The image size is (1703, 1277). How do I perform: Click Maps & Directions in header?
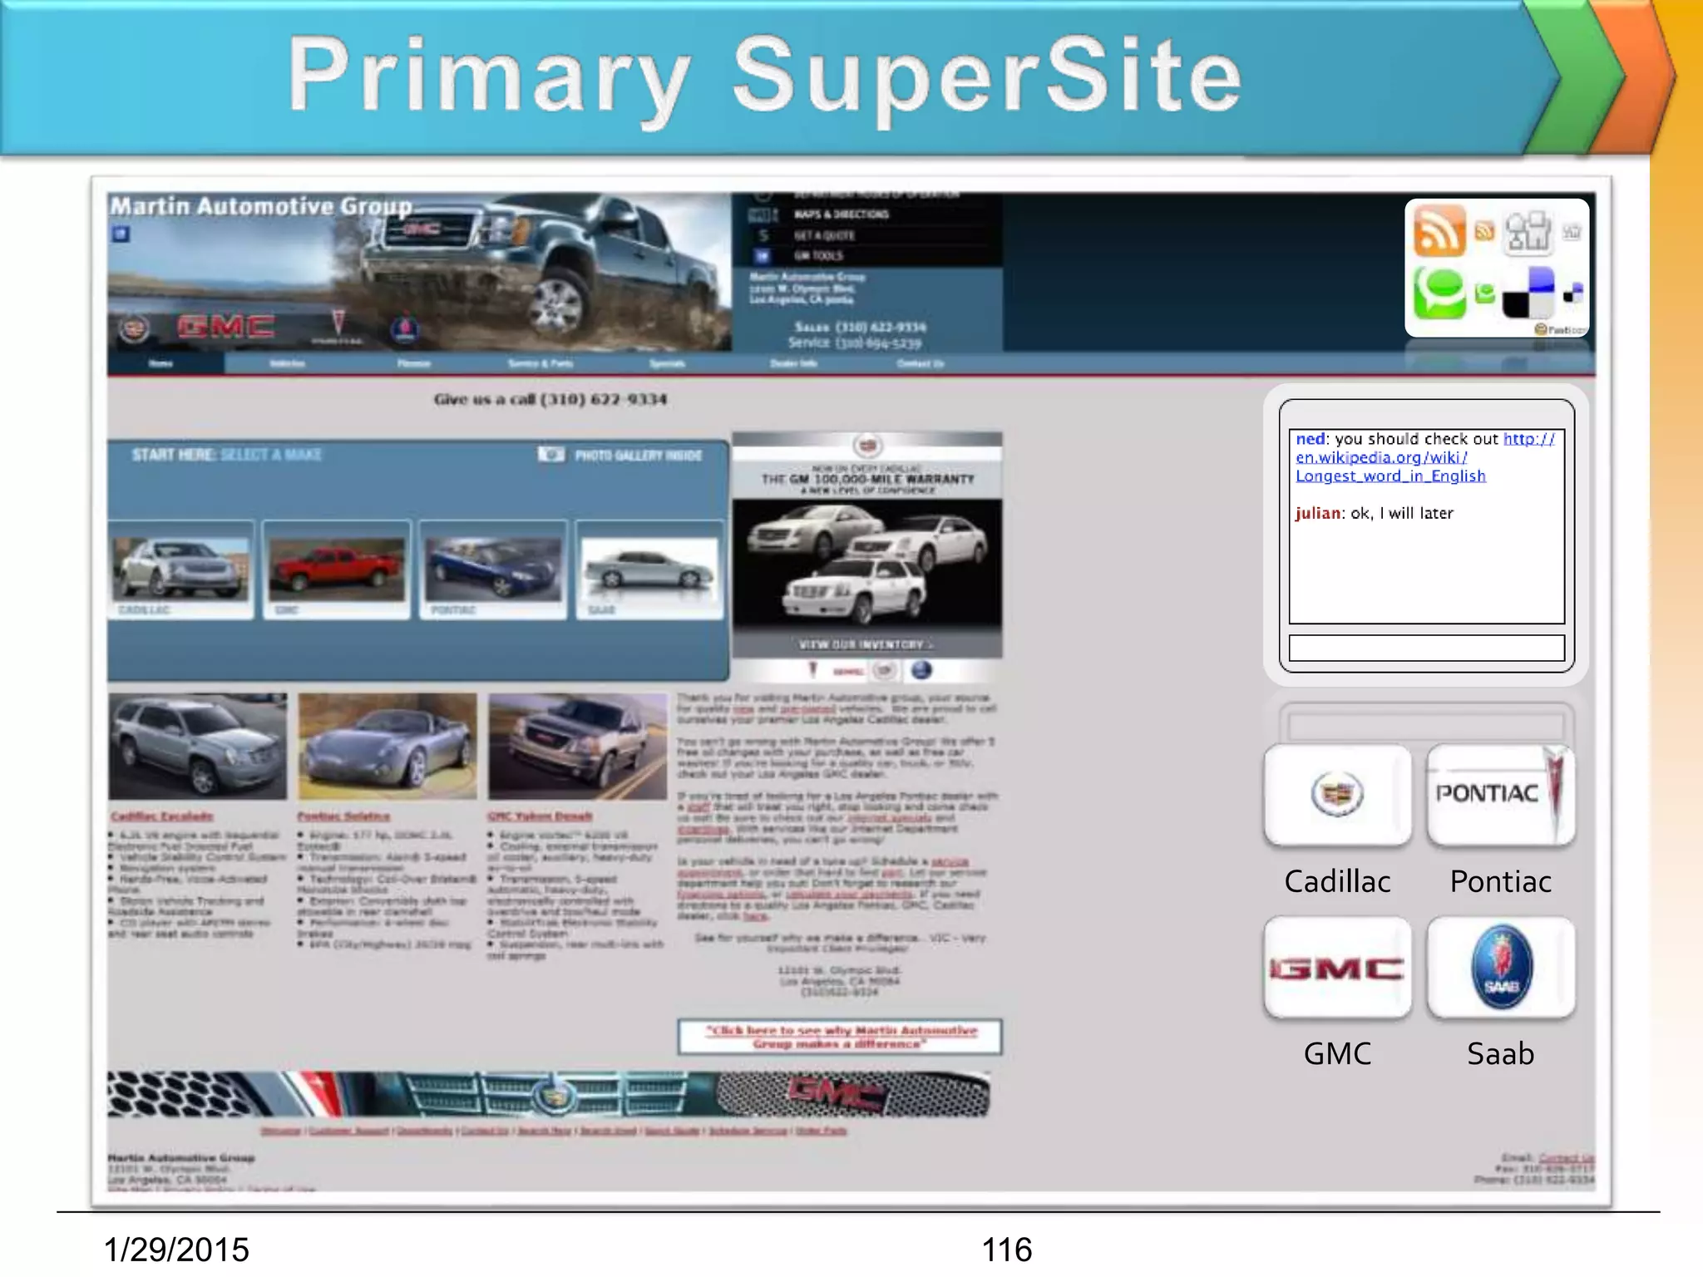(x=841, y=214)
